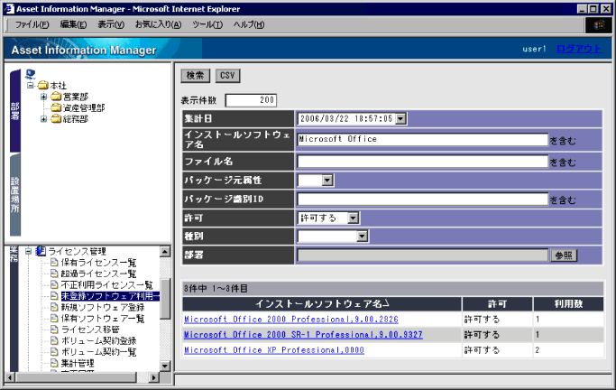
Task: Click the 利用数 column header
Action: (568, 304)
